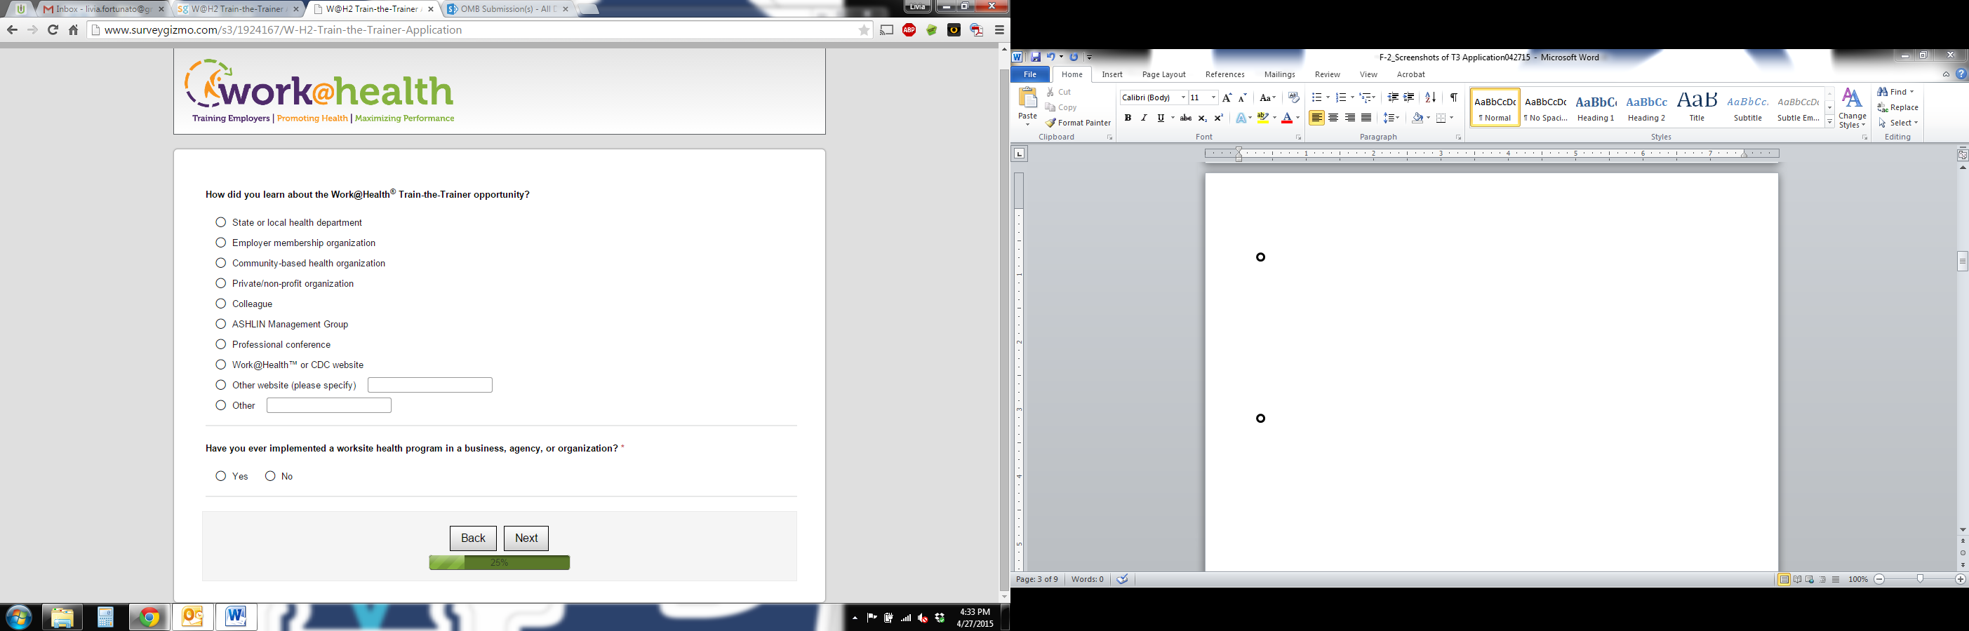Decrease paragraph indent in Word
Image resolution: width=1969 pixels, height=631 pixels.
(x=1393, y=97)
